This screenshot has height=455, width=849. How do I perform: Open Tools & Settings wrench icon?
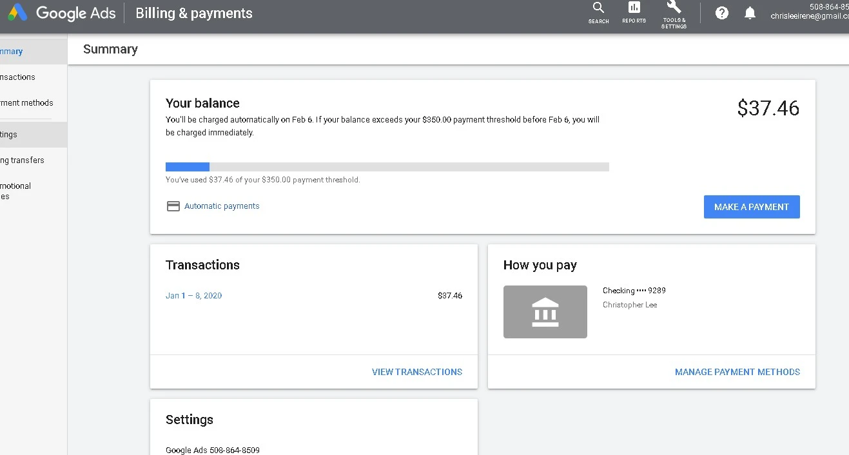674,14
